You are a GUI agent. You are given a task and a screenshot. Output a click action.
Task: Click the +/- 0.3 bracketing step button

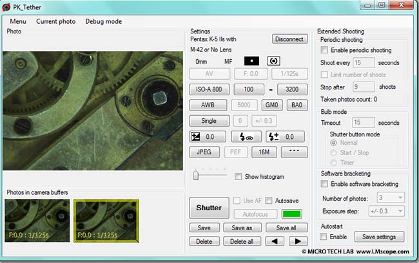click(x=264, y=121)
